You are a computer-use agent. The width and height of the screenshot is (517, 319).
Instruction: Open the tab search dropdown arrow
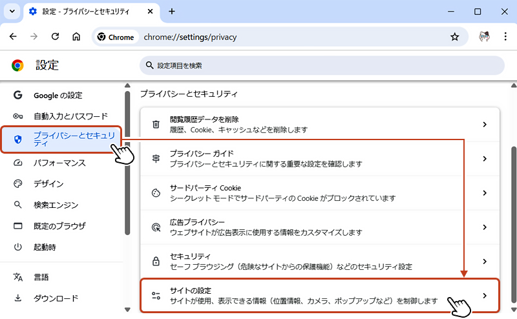(x=12, y=12)
